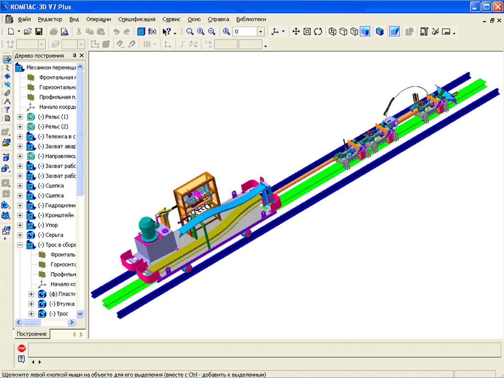Click the Print preview icon
The width and height of the screenshot is (504, 378).
click(64, 31)
